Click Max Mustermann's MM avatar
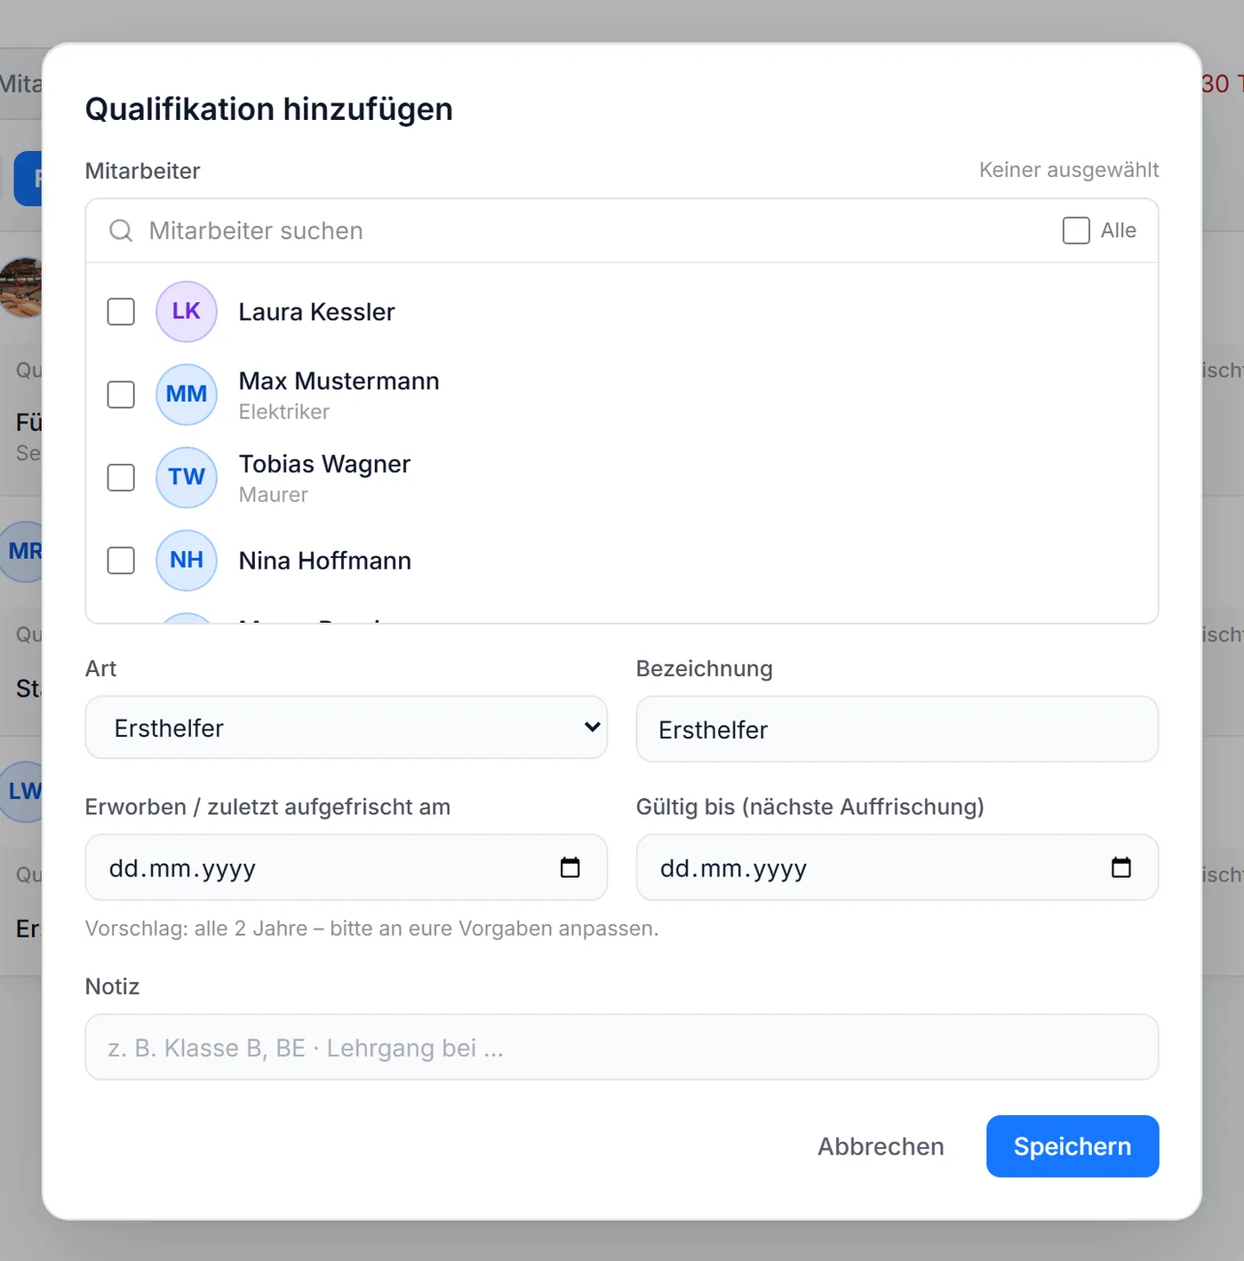1244x1261 pixels. pos(187,395)
